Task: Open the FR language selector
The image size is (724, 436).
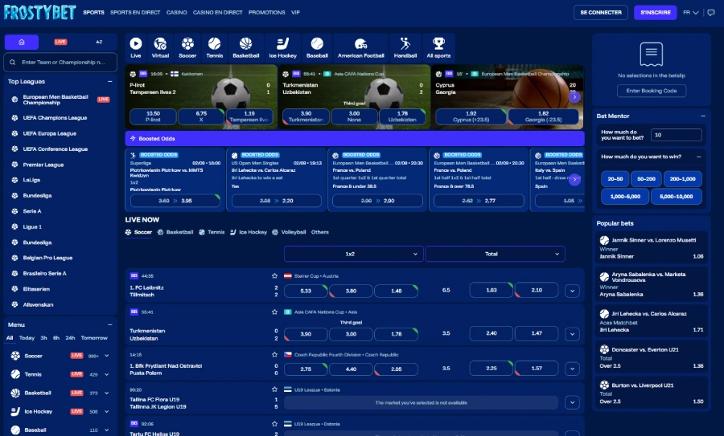Action: click(x=691, y=12)
